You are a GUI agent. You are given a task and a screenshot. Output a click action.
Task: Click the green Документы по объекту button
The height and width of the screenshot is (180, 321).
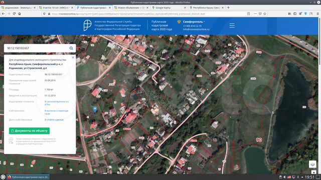point(29,131)
